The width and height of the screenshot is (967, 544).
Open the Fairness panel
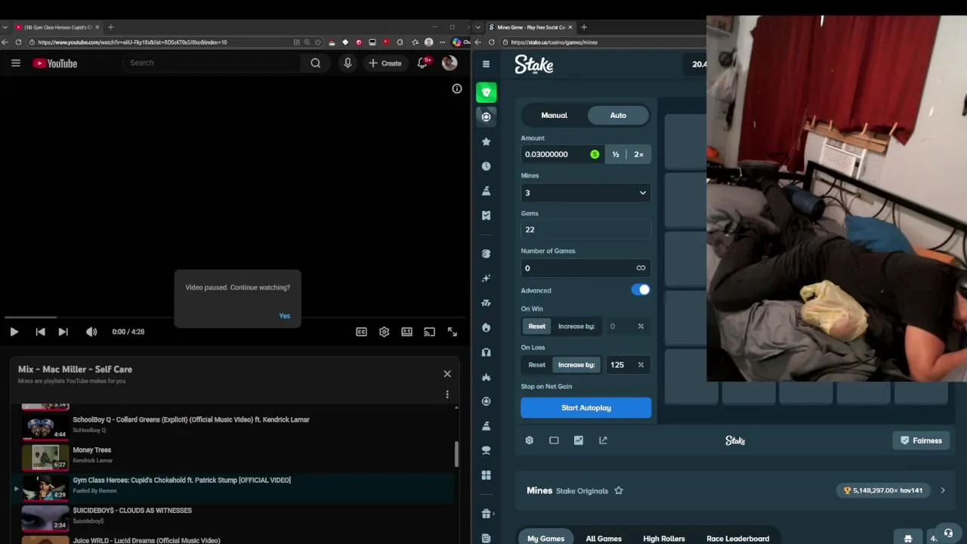(x=921, y=440)
